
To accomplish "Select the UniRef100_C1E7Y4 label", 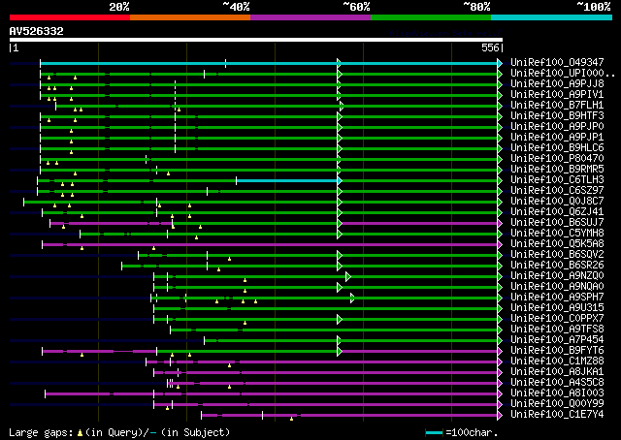I will point(557,415).
